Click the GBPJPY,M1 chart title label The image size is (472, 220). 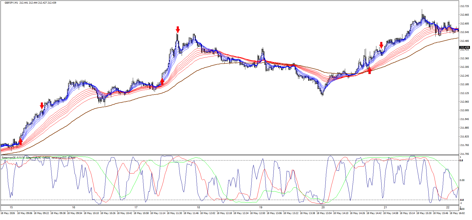point(11,3)
